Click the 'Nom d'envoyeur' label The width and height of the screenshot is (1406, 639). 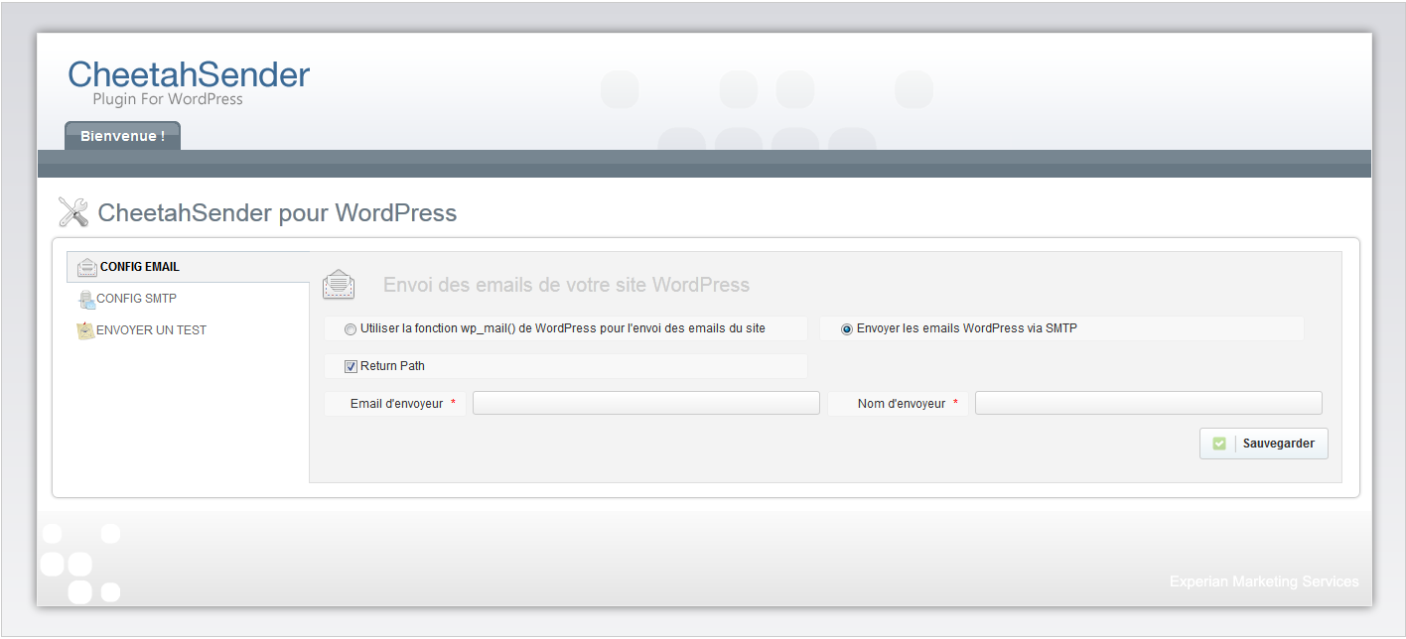click(902, 404)
